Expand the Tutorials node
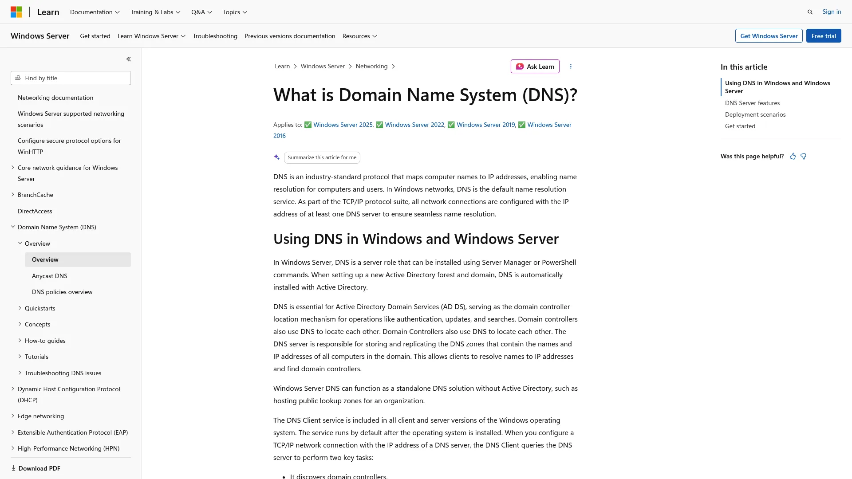 pyautogui.click(x=20, y=357)
